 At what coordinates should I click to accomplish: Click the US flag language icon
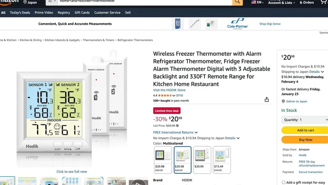tap(253, 2)
